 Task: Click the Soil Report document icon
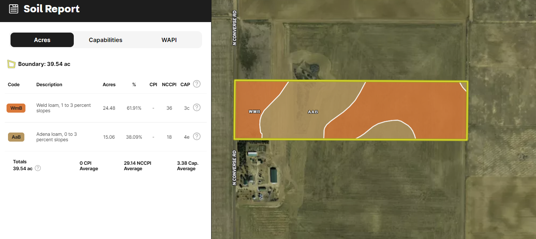13,9
